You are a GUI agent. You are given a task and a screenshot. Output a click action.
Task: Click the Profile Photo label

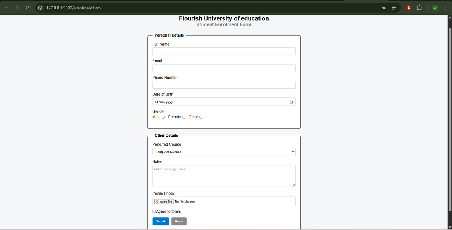[x=163, y=193]
